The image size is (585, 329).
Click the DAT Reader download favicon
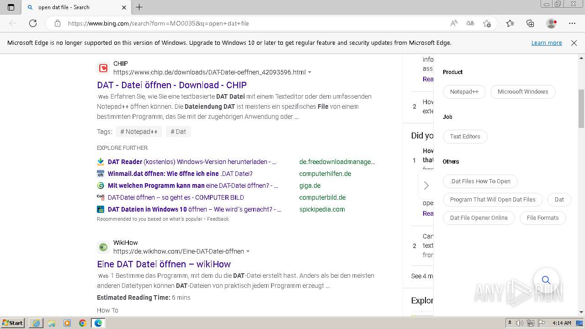(x=101, y=162)
